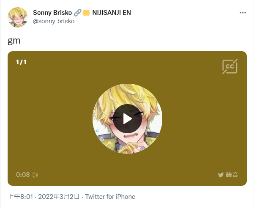Toggle closed captions on the audio

point(230,66)
